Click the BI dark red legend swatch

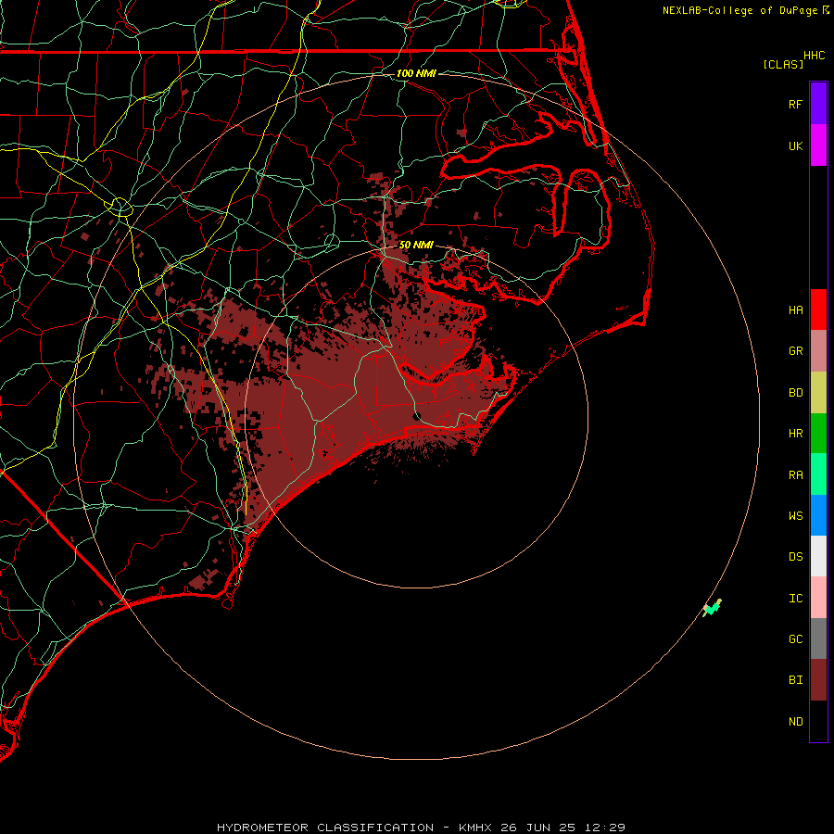pyautogui.click(x=818, y=680)
